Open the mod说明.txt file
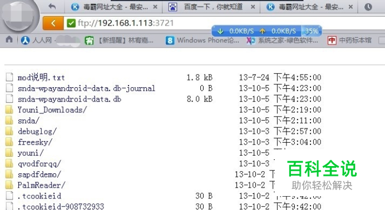 41,77
